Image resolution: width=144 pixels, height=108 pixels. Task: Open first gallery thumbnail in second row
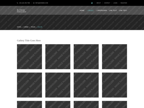[x=30, y=85]
